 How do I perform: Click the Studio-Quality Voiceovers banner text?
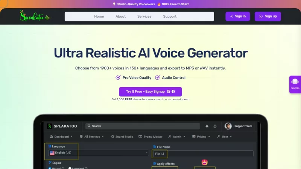pyautogui.click(x=136, y=4)
